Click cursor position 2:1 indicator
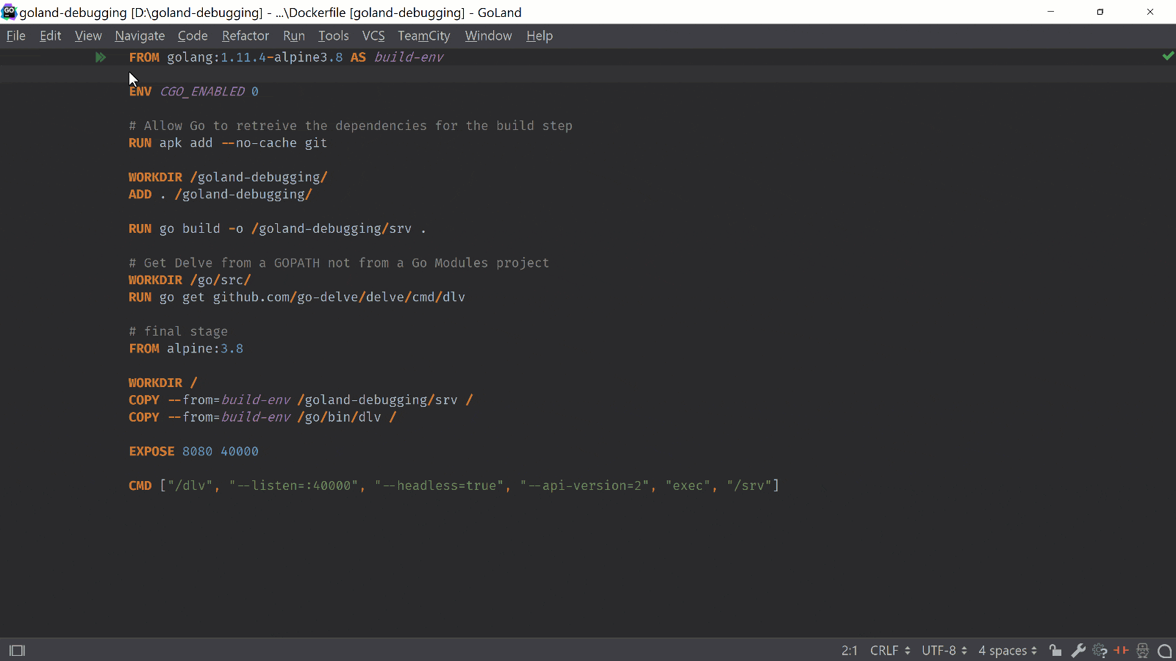 point(850,650)
